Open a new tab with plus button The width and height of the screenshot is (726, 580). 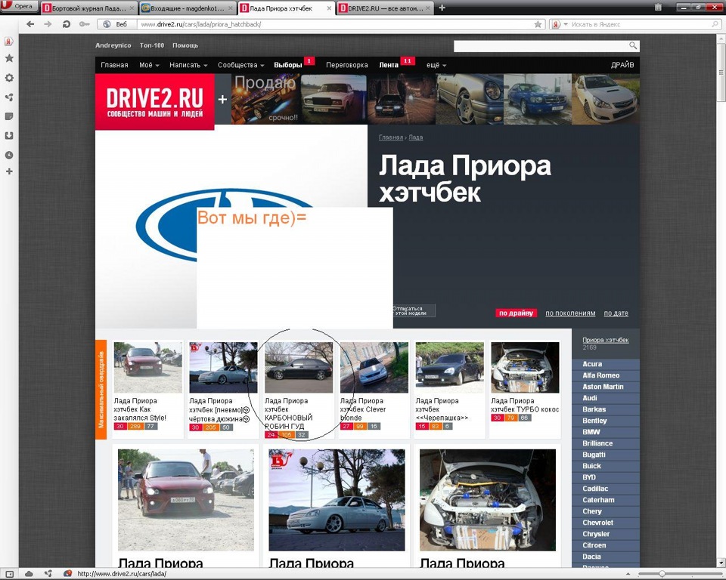pos(442,8)
